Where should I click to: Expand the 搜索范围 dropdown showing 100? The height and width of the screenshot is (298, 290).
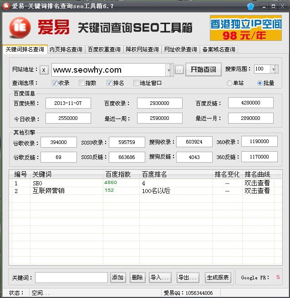point(274,69)
